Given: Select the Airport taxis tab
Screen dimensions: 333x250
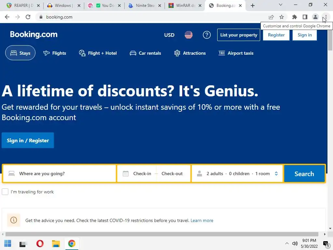Looking at the screenshot, I should [236, 53].
